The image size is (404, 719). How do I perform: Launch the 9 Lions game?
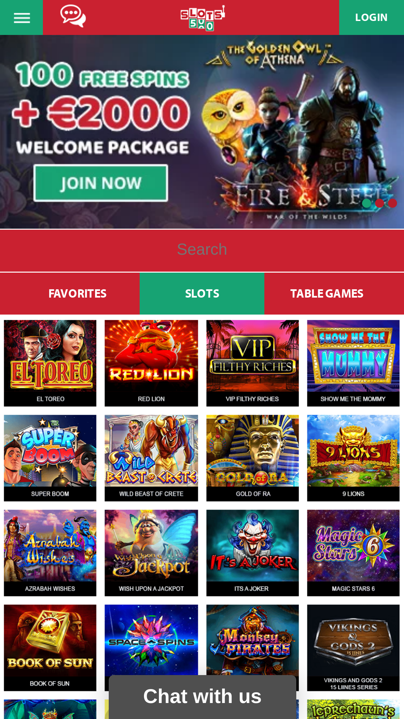(353, 458)
